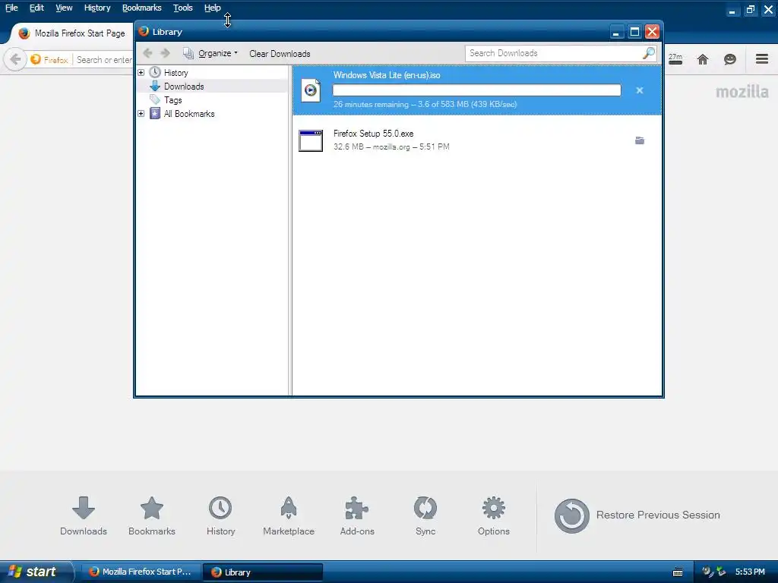This screenshot has height=583, width=778.
Task: Click the Windows Vista Lite iso file icon
Action: [311, 90]
